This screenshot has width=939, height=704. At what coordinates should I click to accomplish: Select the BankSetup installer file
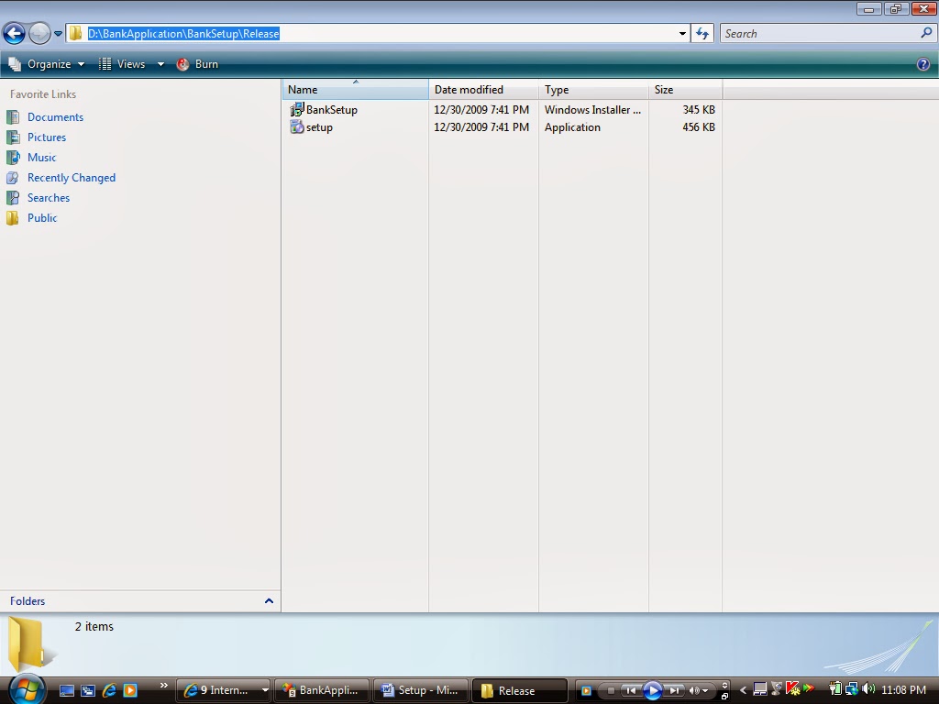tap(332, 110)
